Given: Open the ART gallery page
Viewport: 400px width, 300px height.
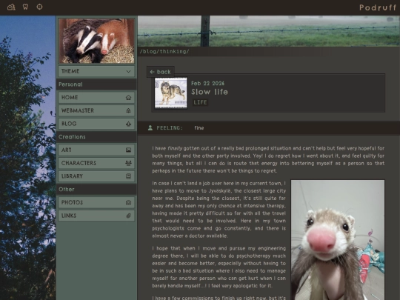Looking at the screenshot, I should pyautogui.click(x=96, y=150).
